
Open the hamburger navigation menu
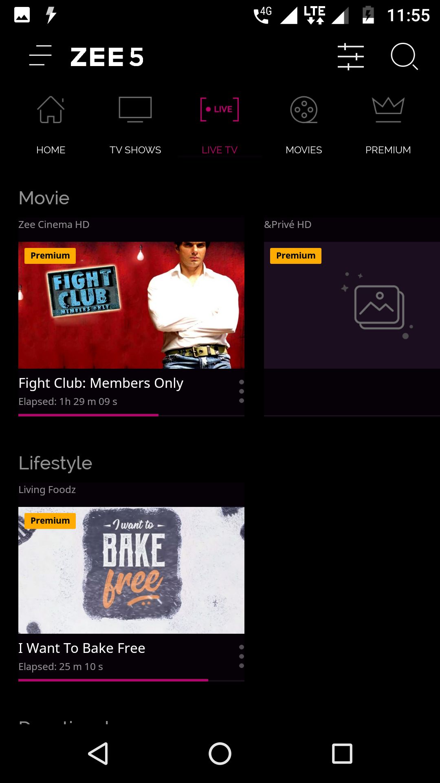tap(40, 55)
